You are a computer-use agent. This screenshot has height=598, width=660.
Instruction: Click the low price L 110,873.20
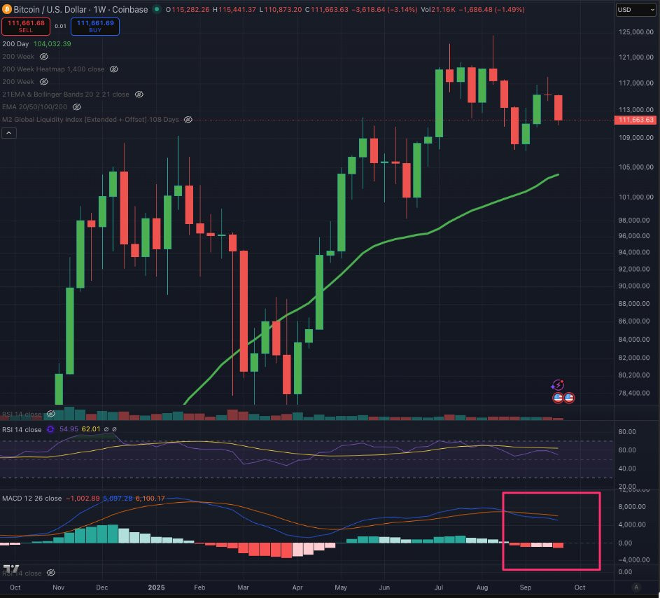coord(281,9)
